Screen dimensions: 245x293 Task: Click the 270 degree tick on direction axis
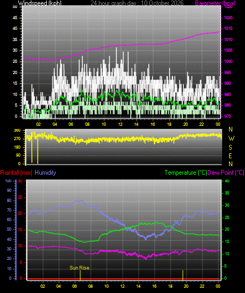pos(17,139)
